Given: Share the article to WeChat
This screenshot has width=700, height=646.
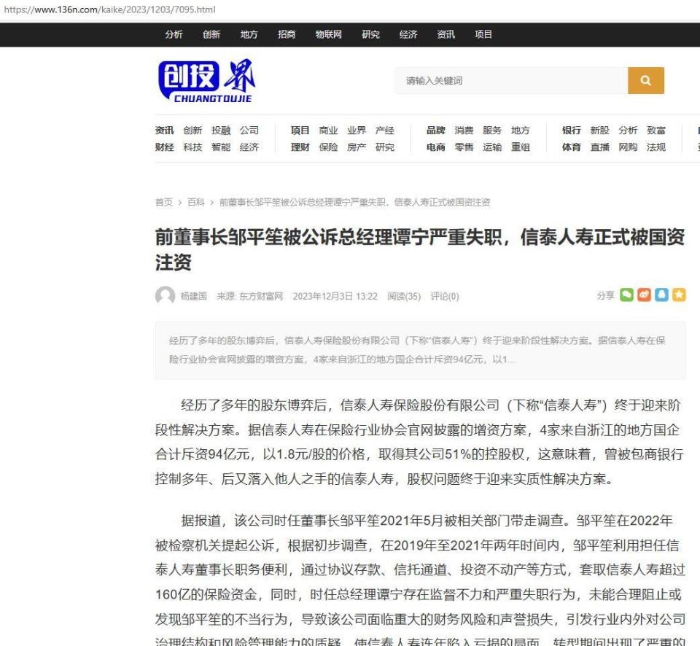Looking at the screenshot, I should pyautogui.click(x=626, y=295).
